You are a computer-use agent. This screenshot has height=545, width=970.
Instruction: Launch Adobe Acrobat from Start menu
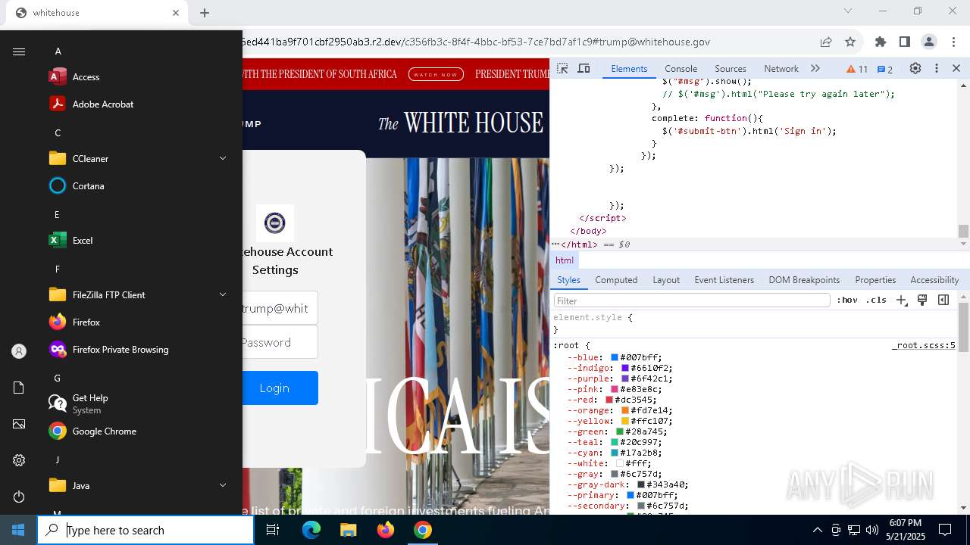(x=136, y=104)
